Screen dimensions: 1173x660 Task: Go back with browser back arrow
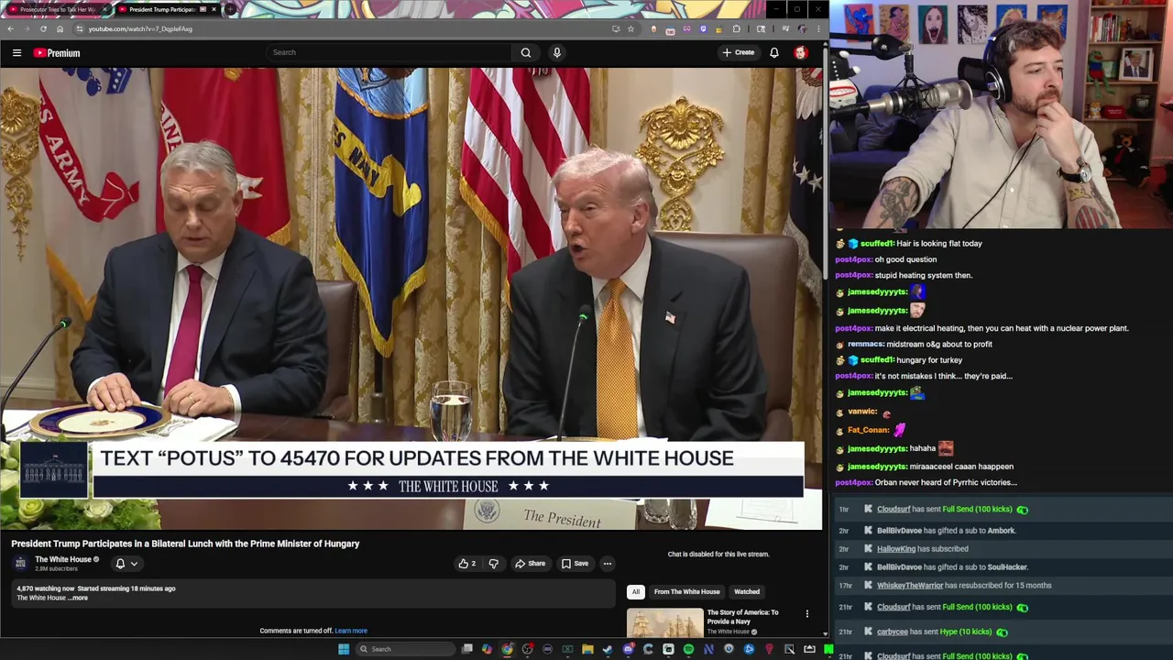click(10, 28)
